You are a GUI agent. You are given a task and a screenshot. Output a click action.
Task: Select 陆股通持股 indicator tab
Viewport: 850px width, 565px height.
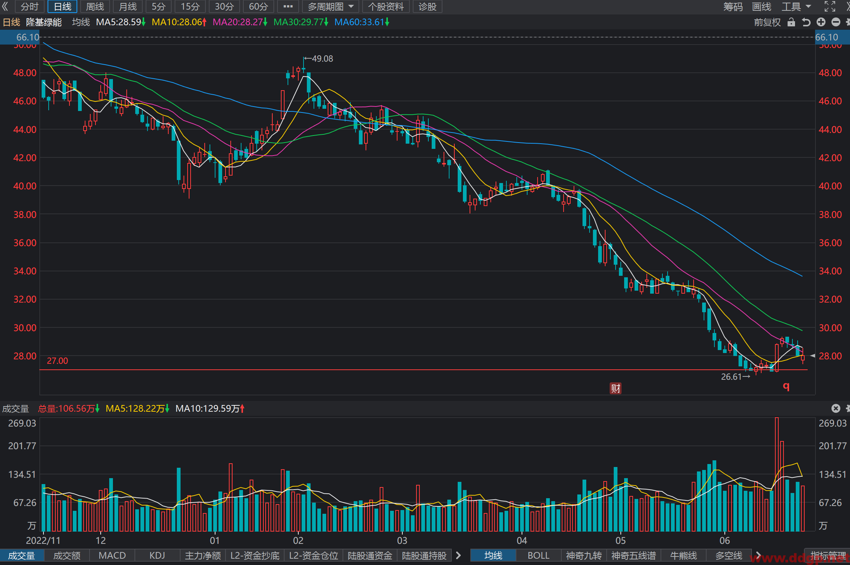pos(424,555)
